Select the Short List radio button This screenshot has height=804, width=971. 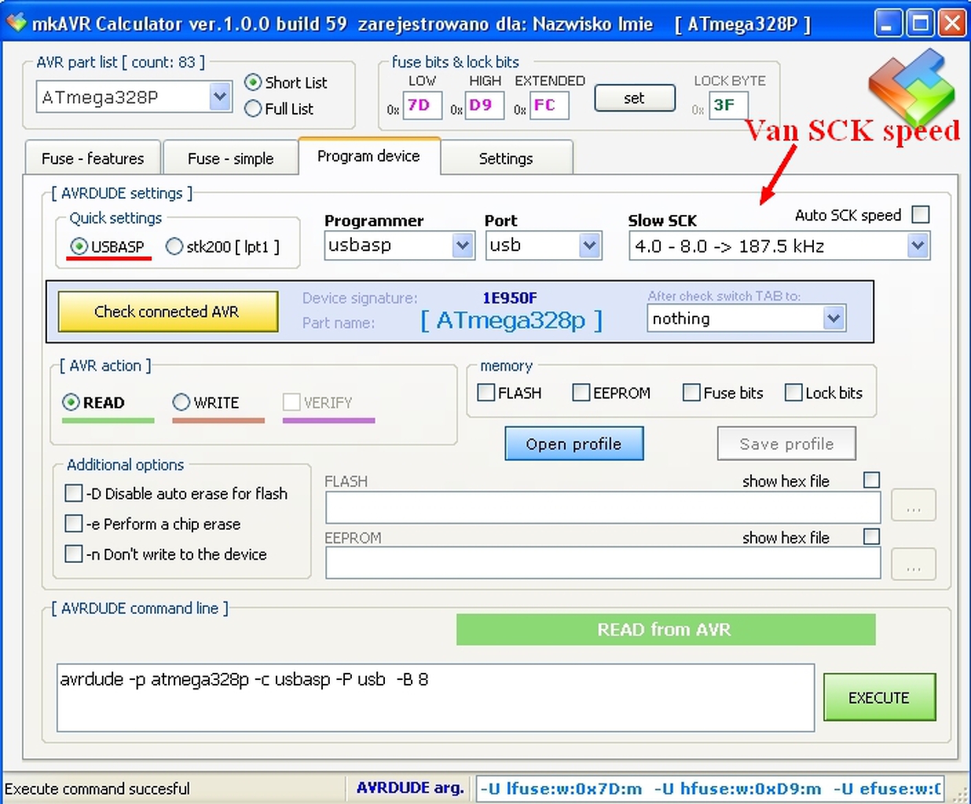[253, 82]
